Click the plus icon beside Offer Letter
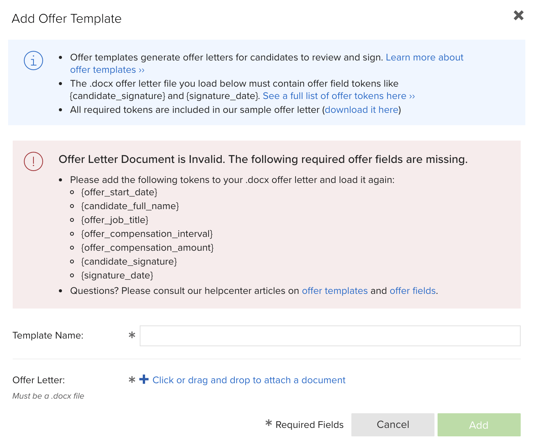 click(144, 379)
